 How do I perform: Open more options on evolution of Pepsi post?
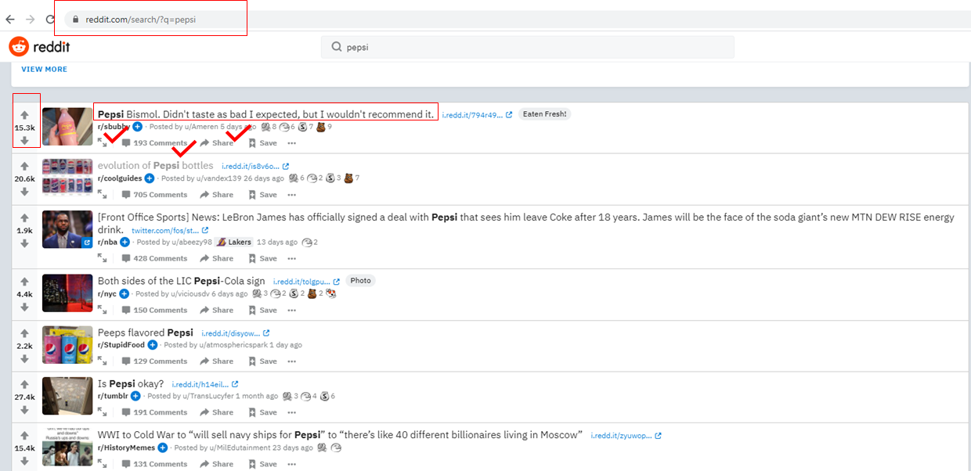coord(291,195)
